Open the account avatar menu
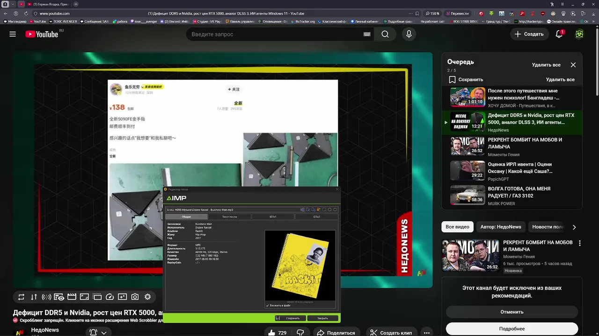 [579, 34]
